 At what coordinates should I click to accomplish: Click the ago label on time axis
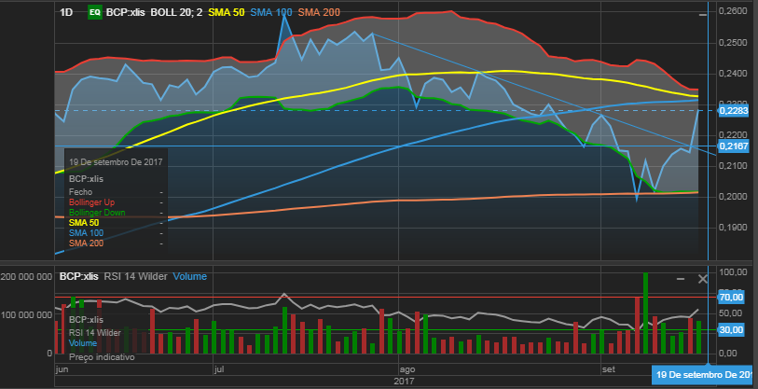tap(407, 369)
